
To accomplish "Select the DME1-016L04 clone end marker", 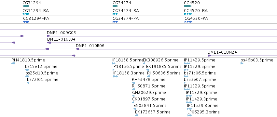I will pyautogui.click(x=49, y=43).
